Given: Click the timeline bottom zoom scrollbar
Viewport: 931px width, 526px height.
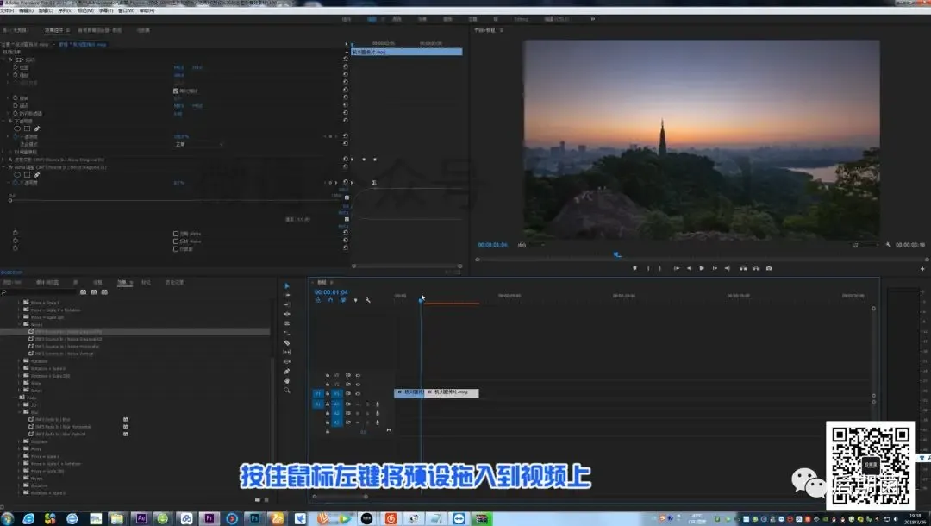Looking at the screenshot, I should pyautogui.click(x=341, y=497).
